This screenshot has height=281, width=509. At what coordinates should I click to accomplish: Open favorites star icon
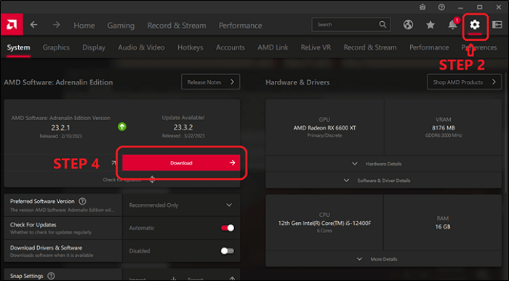point(430,25)
